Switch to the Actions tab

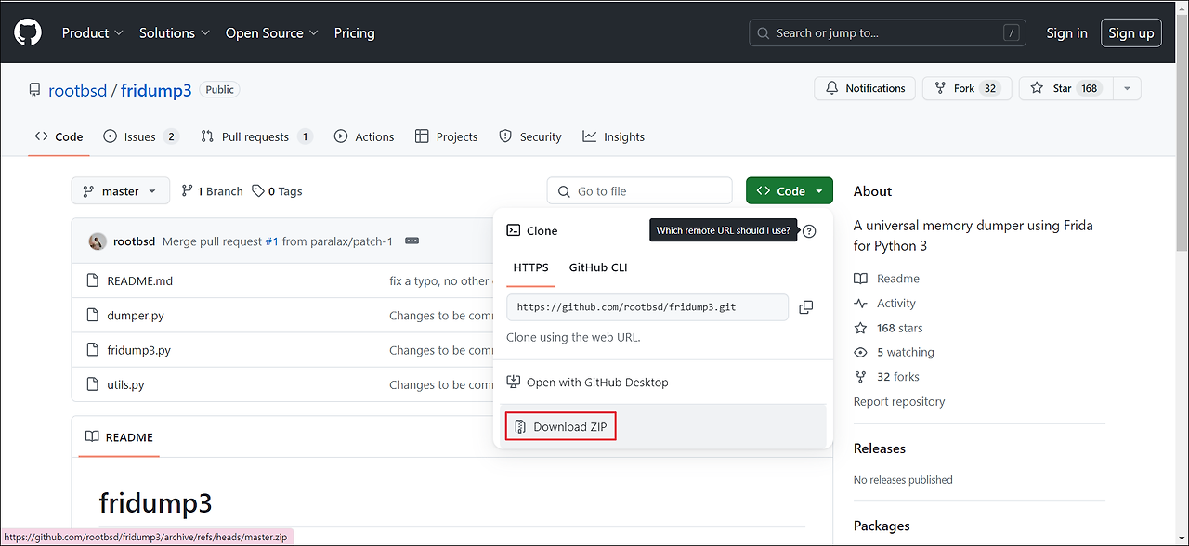point(364,136)
